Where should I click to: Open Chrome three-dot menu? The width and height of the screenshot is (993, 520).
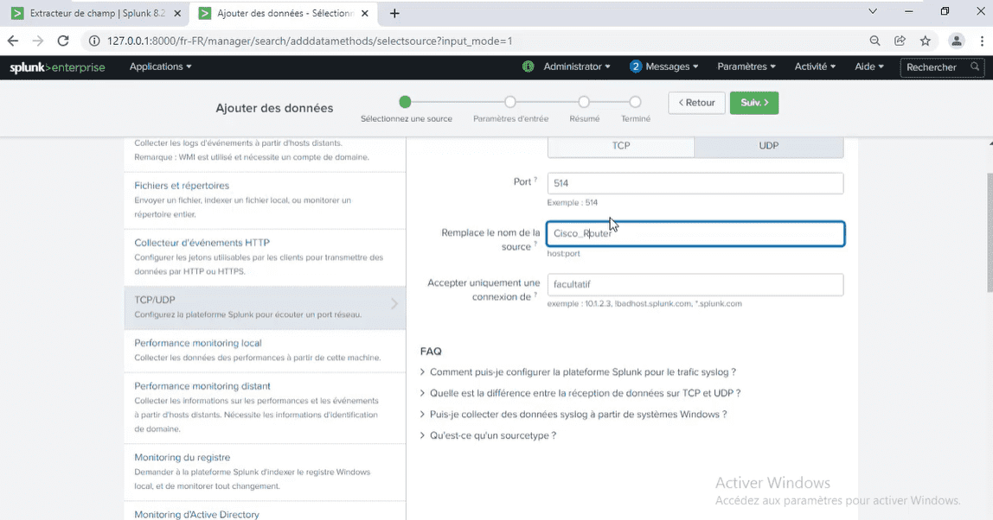coord(983,41)
